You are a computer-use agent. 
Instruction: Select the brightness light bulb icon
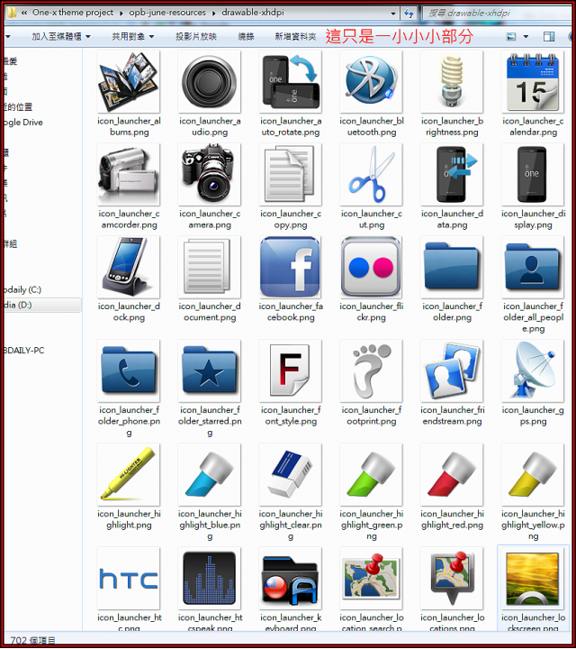[452, 82]
